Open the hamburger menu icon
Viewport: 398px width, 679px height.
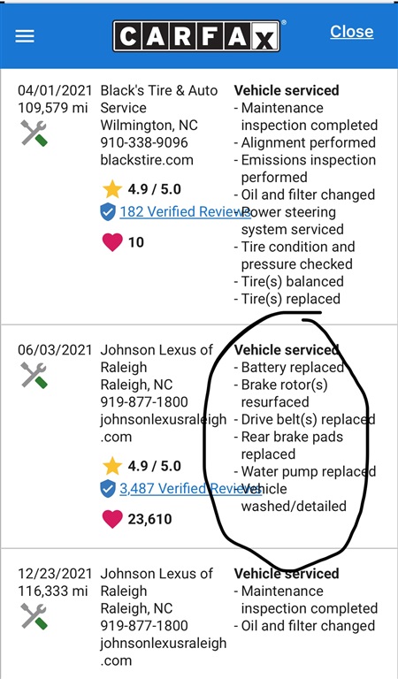tap(25, 36)
